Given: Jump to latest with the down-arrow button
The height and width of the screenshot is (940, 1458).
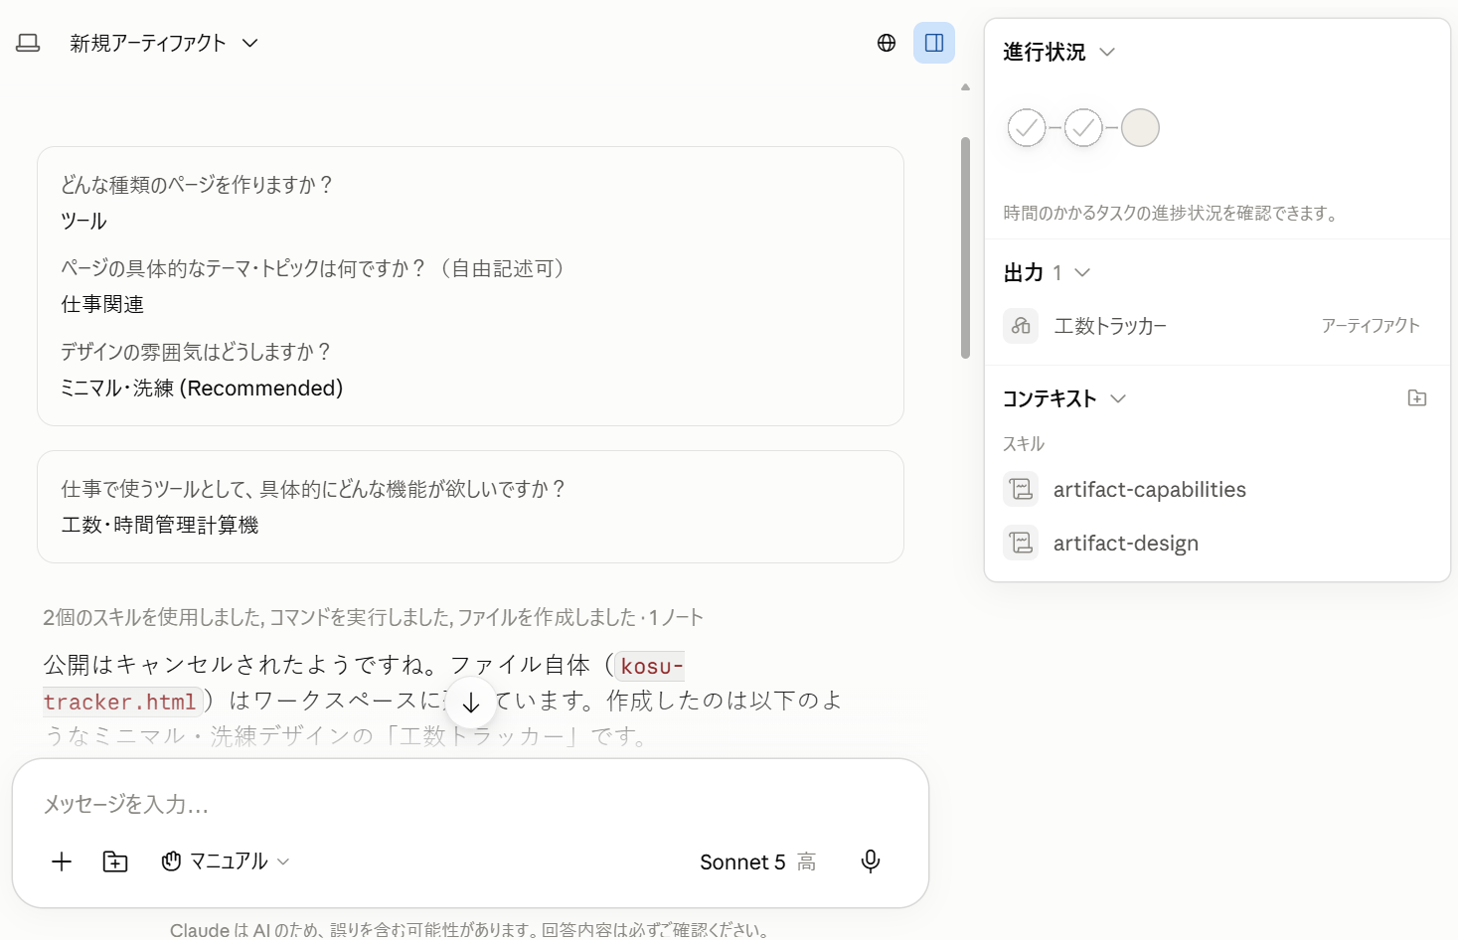Looking at the screenshot, I should [471, 703].
